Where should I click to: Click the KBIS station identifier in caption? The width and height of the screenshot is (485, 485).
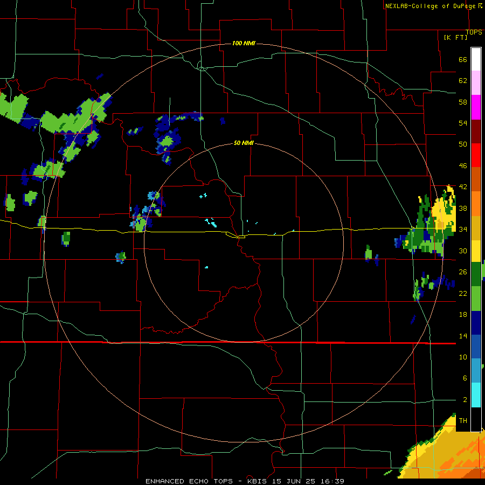pos(259,481)
